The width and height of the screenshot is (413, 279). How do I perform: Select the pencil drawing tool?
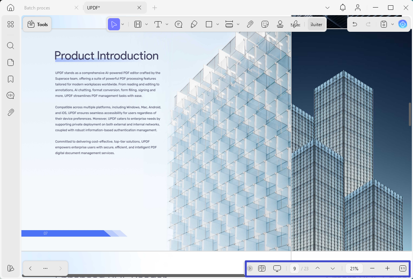coord(194,25)
